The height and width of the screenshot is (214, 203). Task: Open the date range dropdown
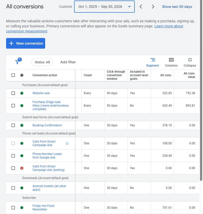click(x=104, y=7)
